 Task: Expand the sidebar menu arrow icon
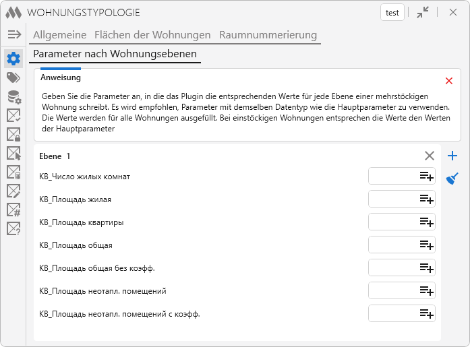(14, 34)
